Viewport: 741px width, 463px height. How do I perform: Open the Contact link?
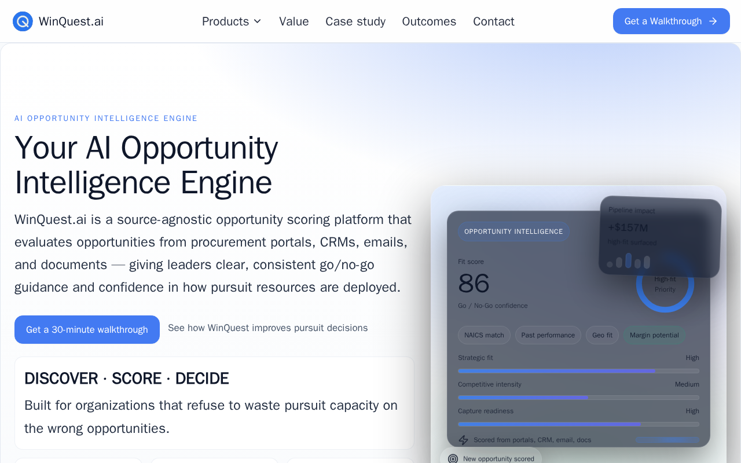(x=494, y=21)
